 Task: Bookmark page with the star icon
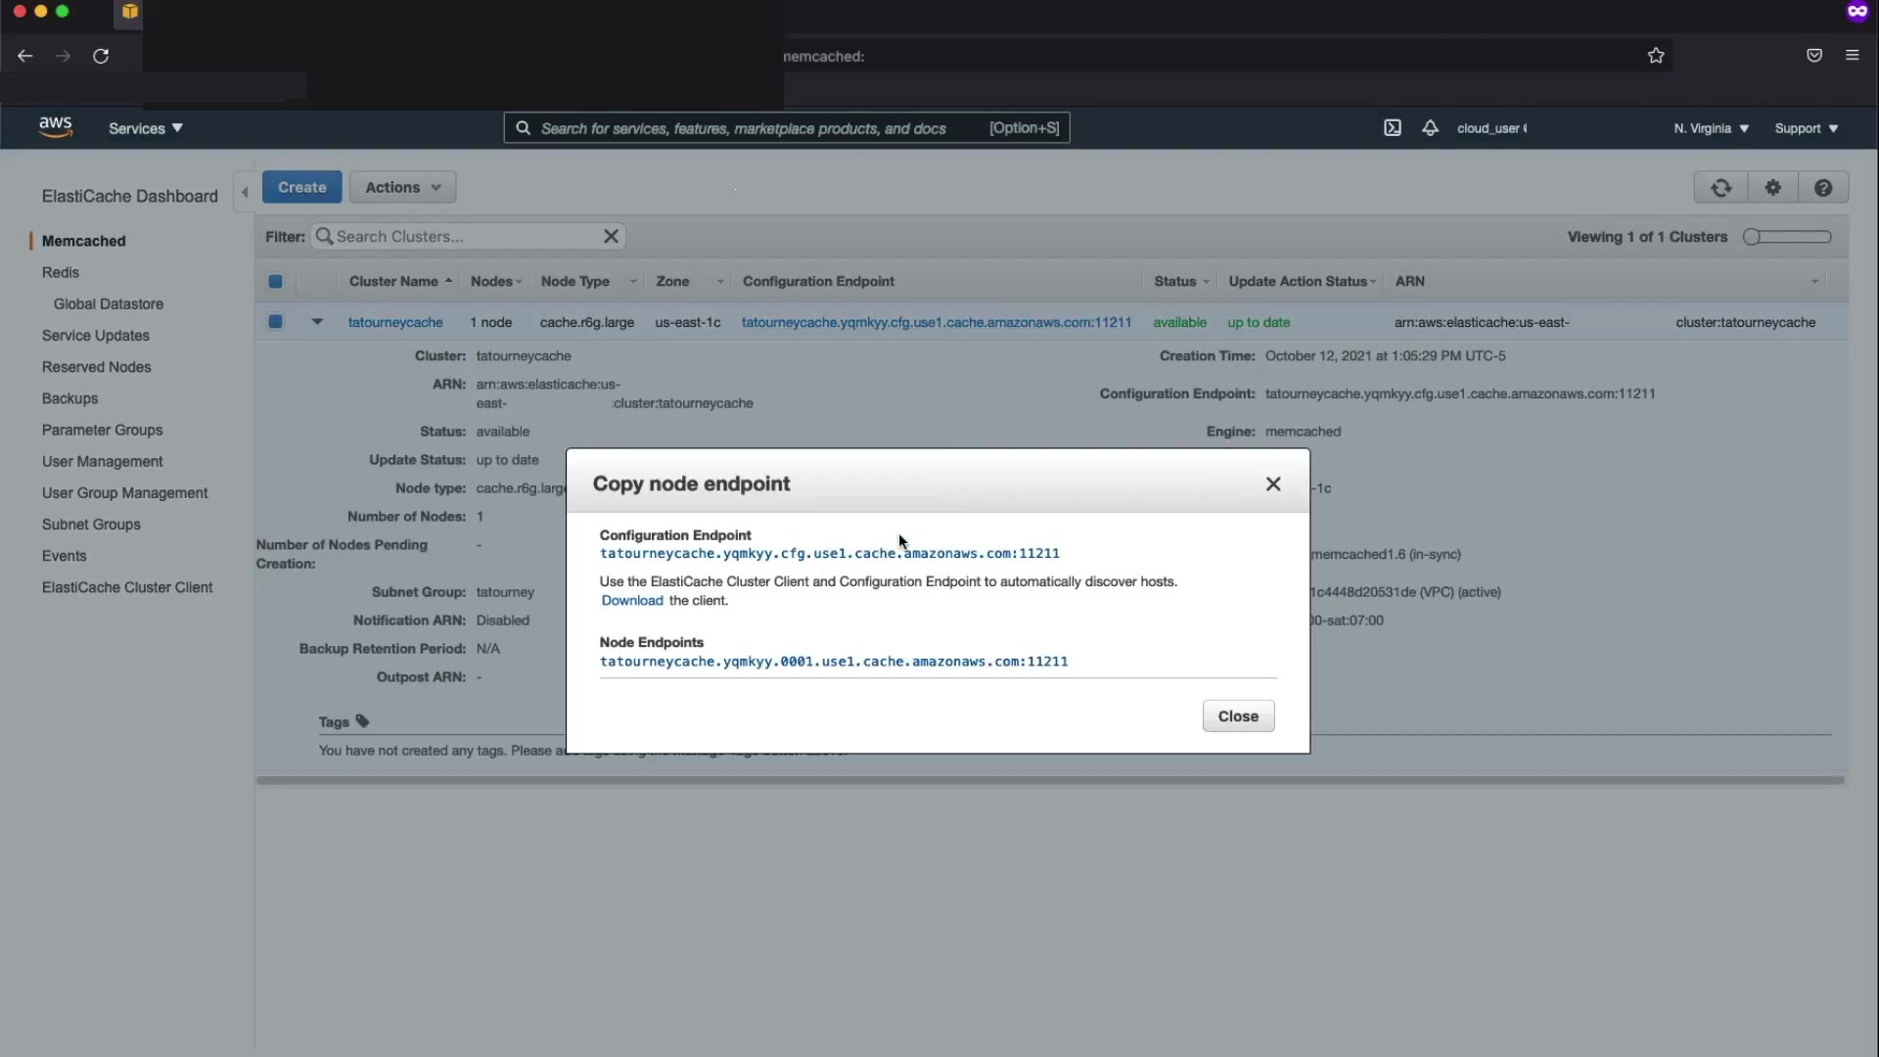pos(1655,56)
